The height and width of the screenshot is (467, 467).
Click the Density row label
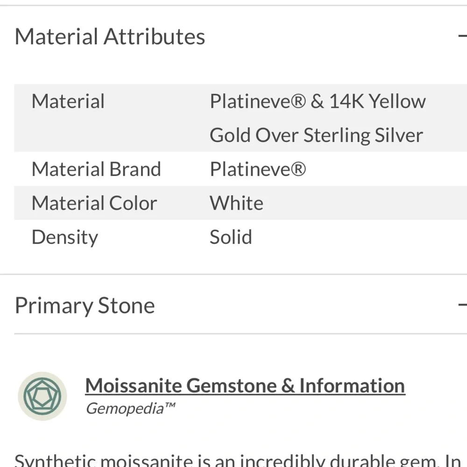click(x=65, y=237)
